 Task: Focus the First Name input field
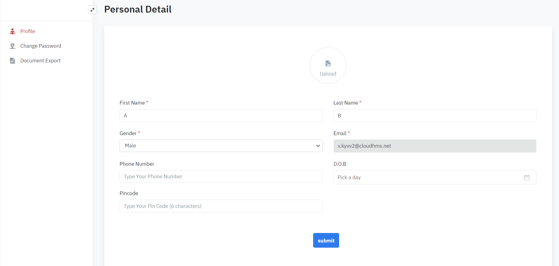click(221, 116)
